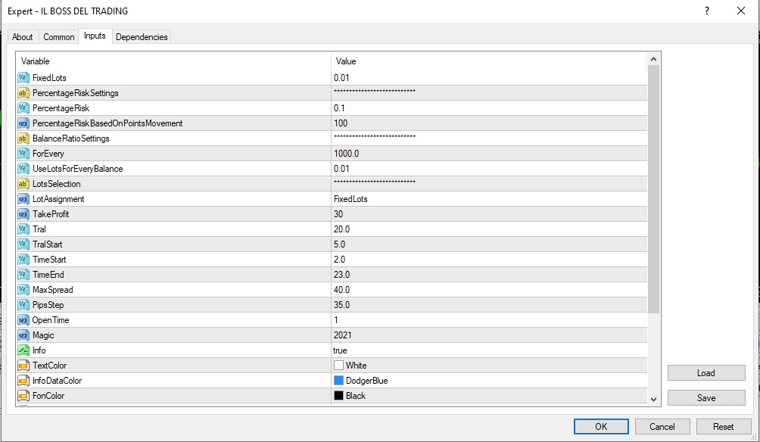
Task: Click the TextColor variable color icon
Action: coord(23,366)
